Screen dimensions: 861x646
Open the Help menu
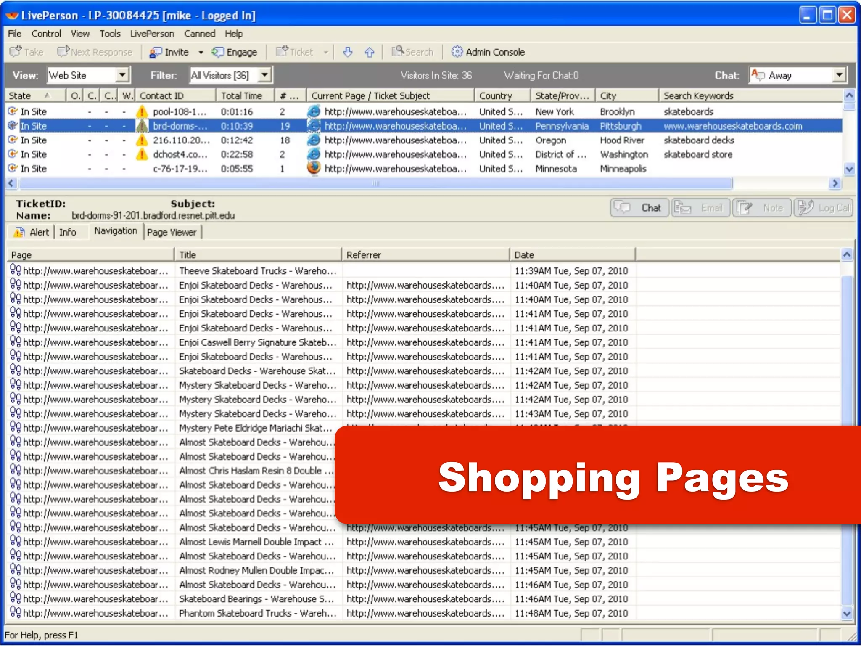[x=234, y=34]
